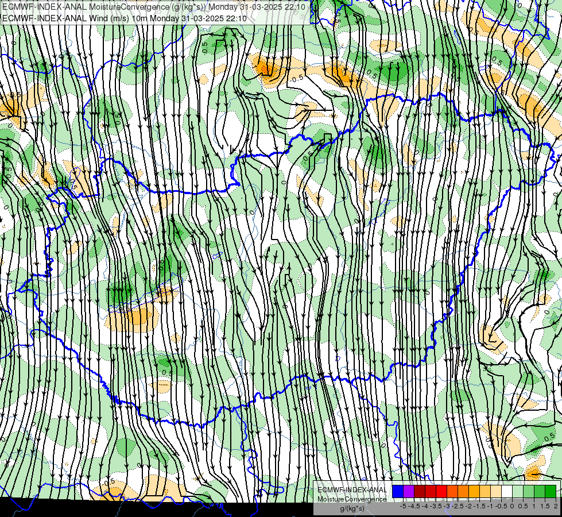
Task: Click the '-3.5' legend scale value
Action: (x=436, y=506)
